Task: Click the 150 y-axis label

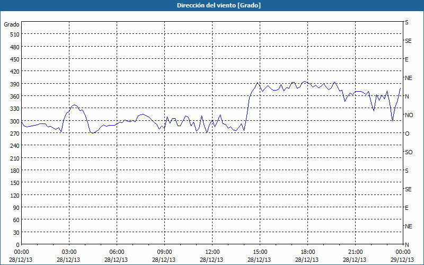Action: click(x=15, y=183)
